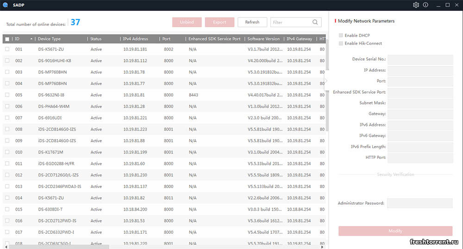Tick the select-all header checkbox

pos(7,39)
